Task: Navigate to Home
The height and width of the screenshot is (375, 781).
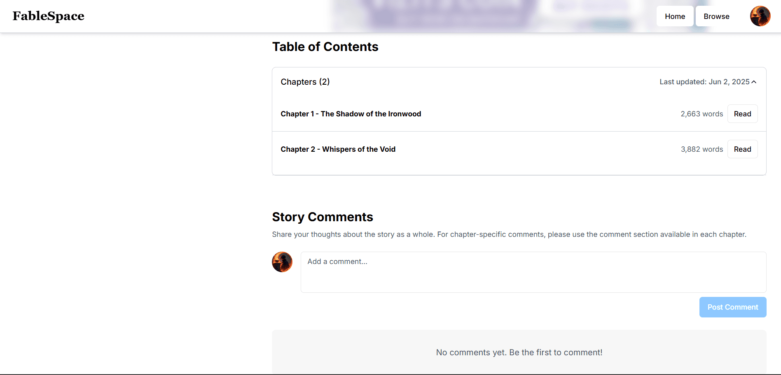Action: point(674,16)
